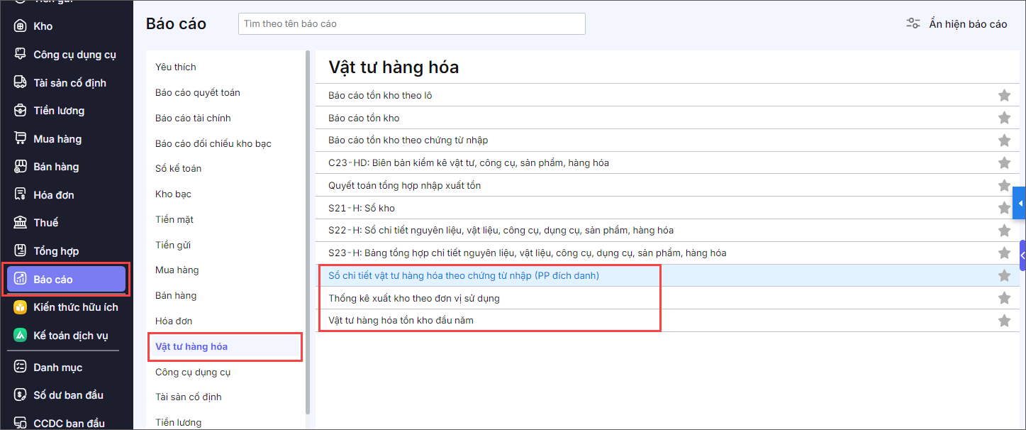Open the Kho bạc report category
Image resolution: width=1026 pixels, height=430 pixels.
pos(174,194)
